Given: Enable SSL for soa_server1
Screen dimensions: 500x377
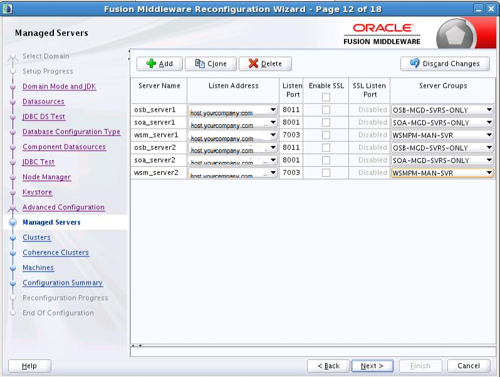Looking at the screenshot, I should click(x=326, y=122).
